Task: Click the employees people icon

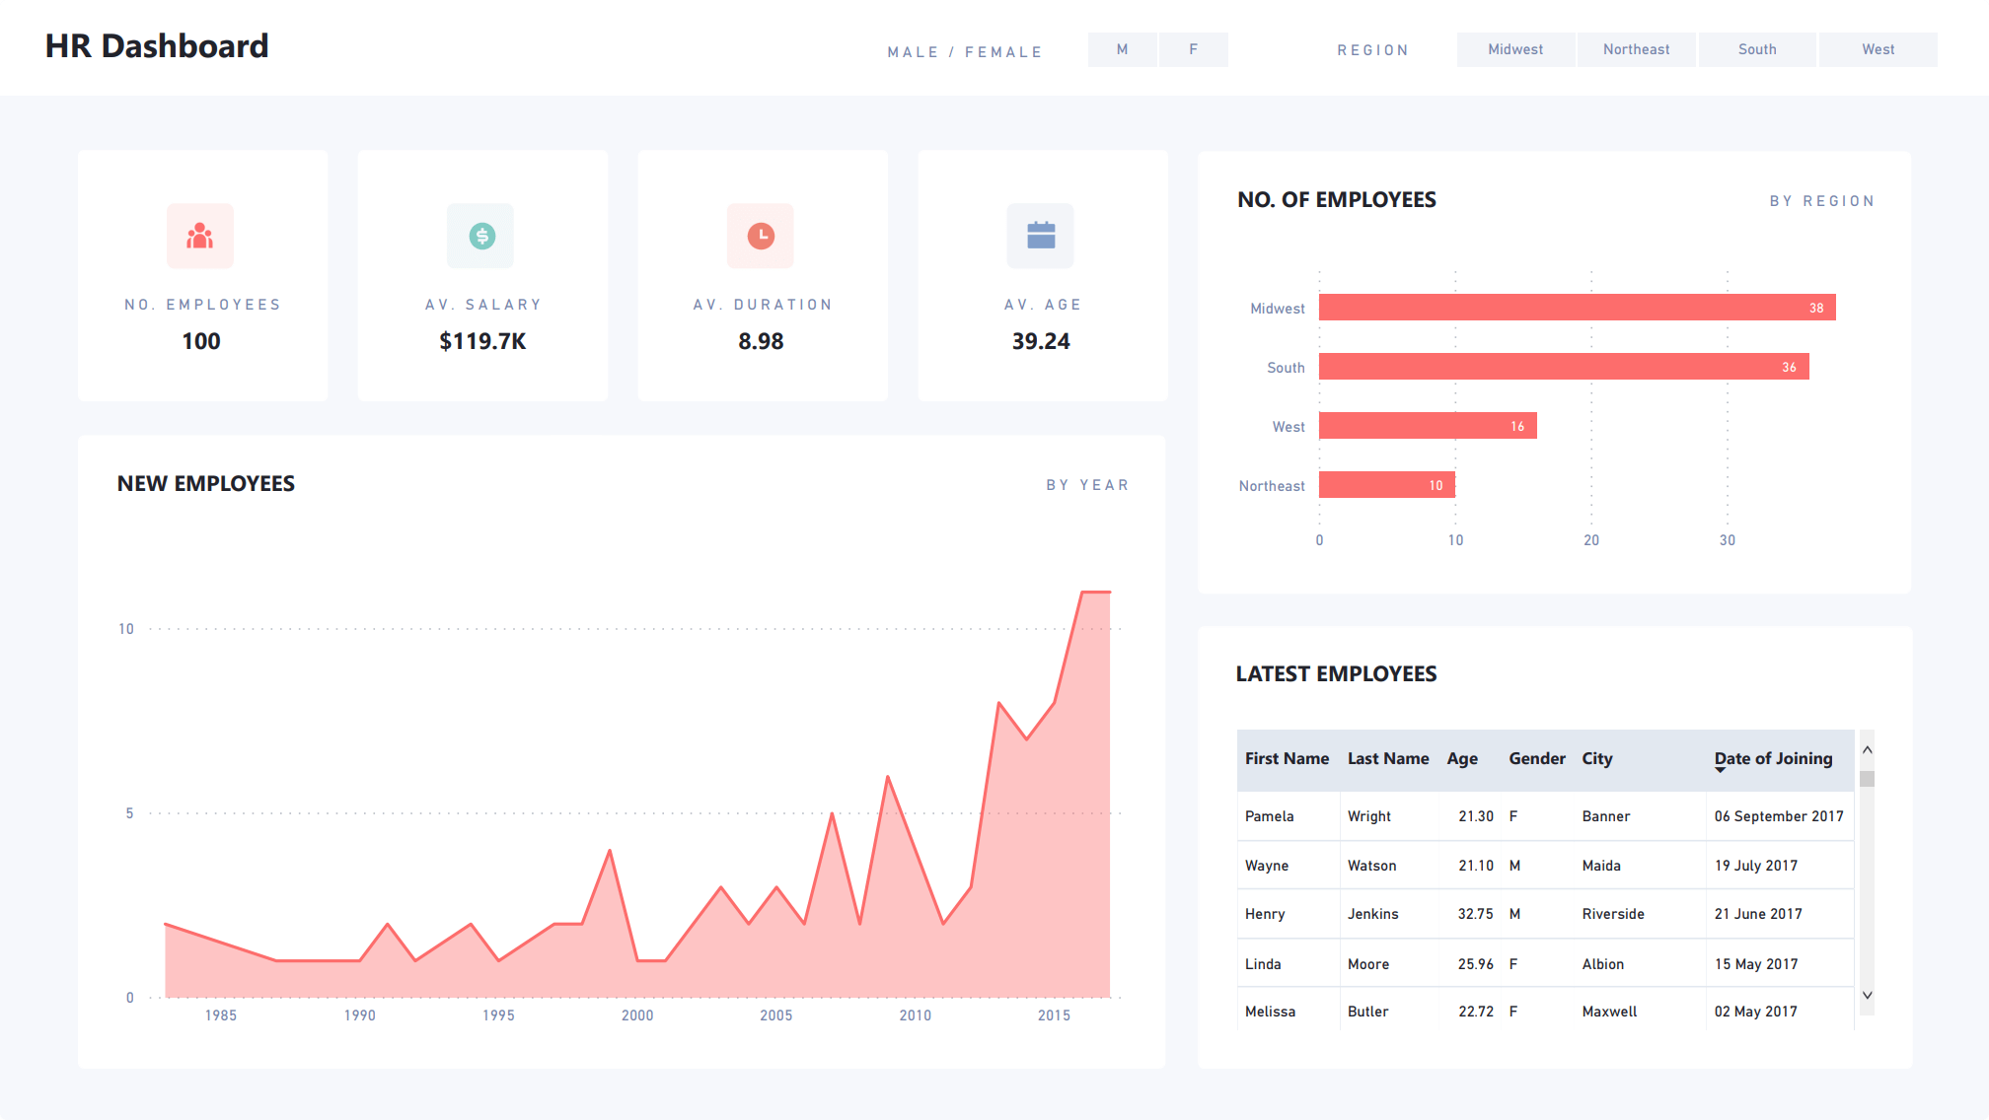Action: tap(200, 236)
